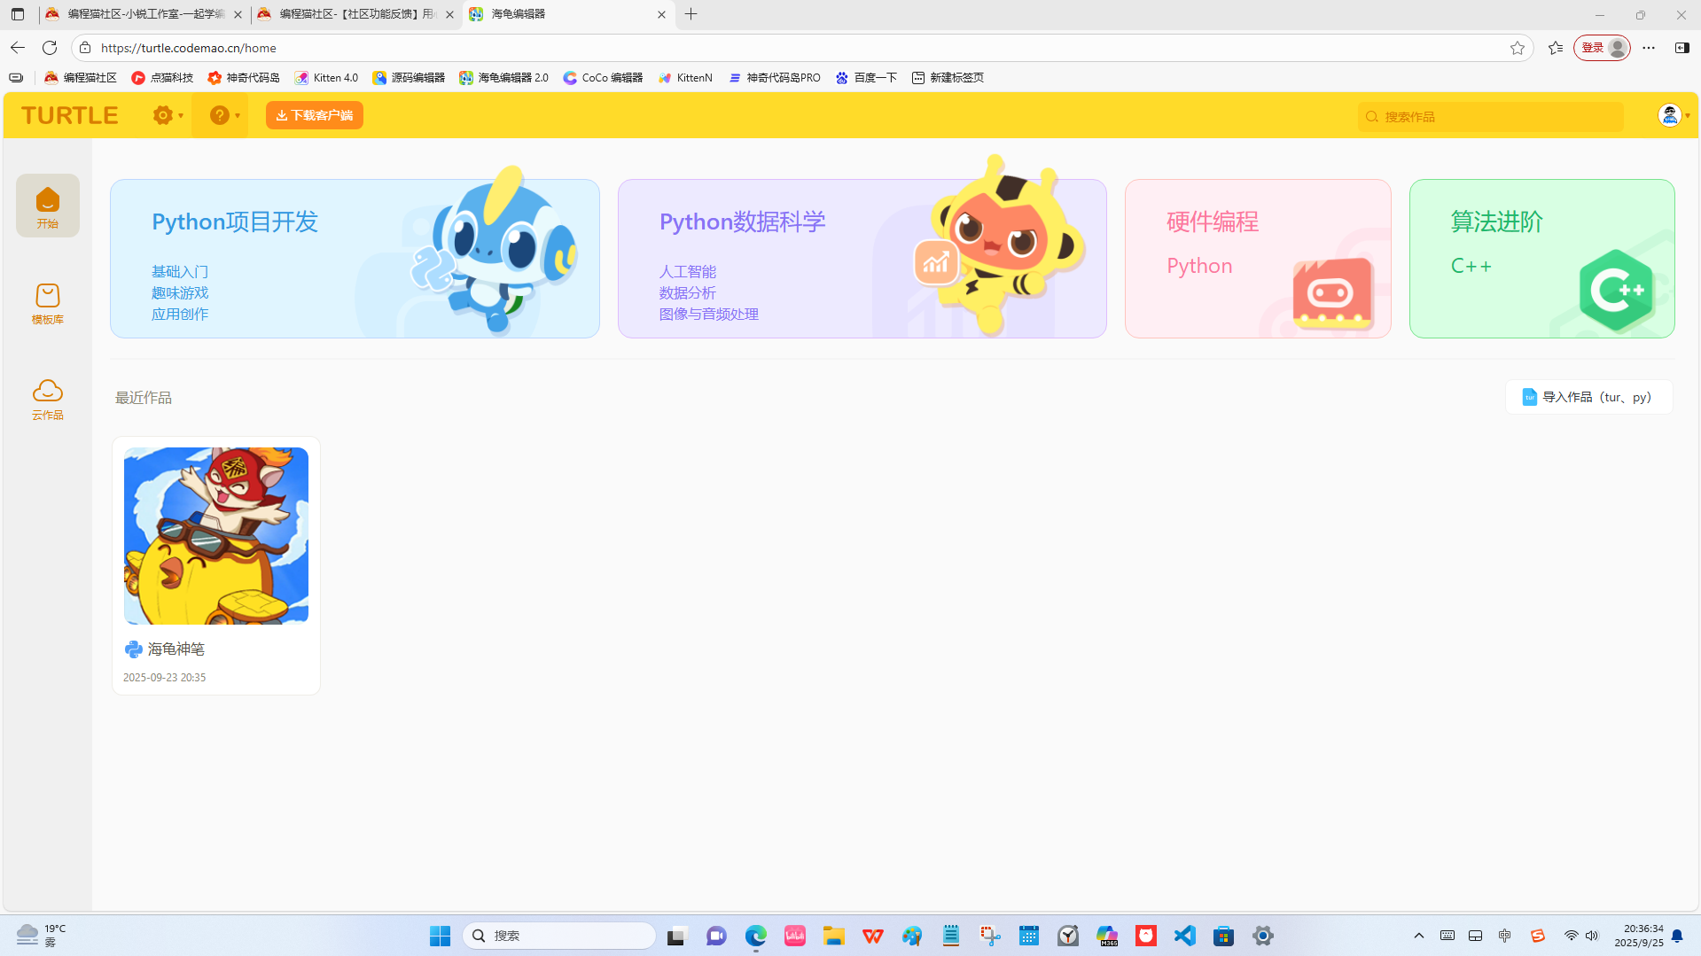Open WPS Office from the taskbar

click(x=873, y=936)
